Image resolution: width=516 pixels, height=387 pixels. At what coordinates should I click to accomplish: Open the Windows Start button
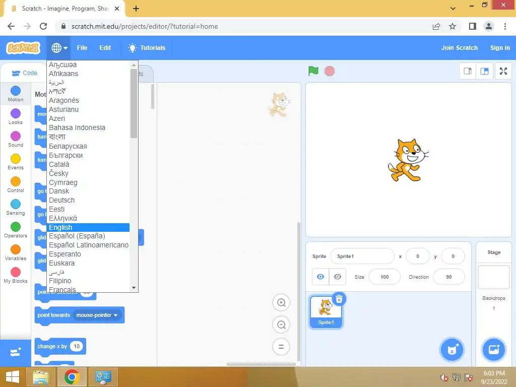tap(13, 377)
